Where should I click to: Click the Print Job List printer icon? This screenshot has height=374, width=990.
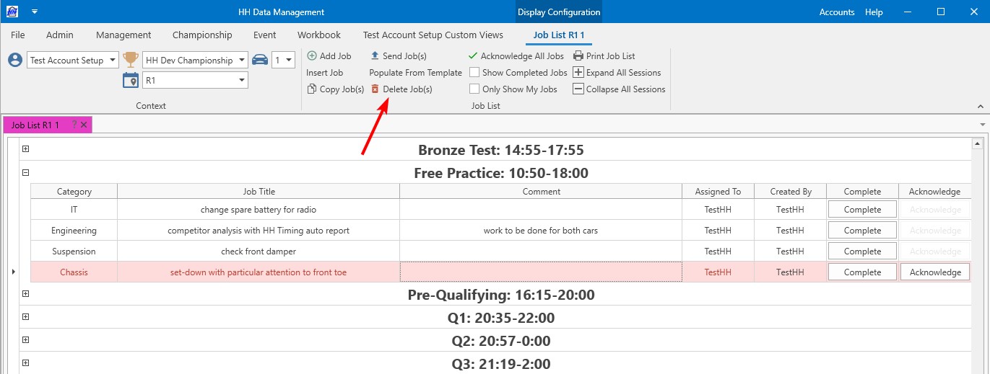578,56
